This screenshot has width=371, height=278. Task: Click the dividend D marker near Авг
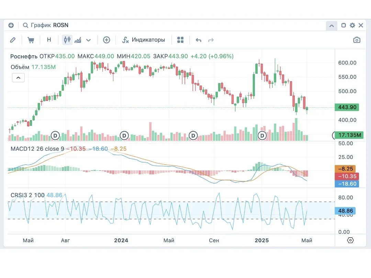pyautogui.click(x=55, y=136)
